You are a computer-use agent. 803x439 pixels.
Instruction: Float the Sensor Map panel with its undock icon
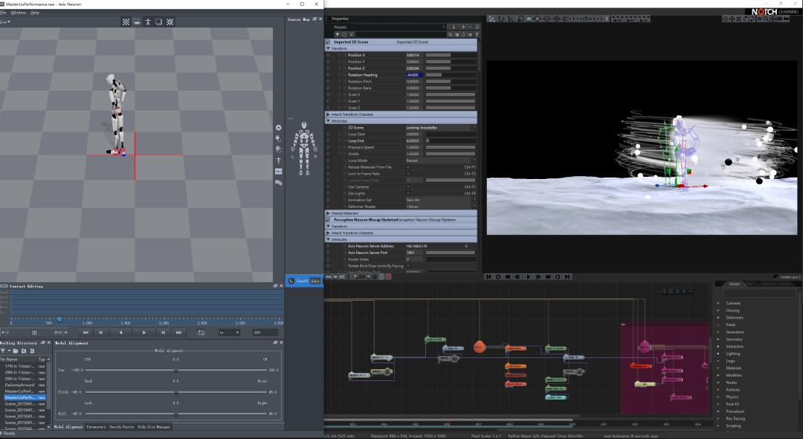click(315, 19)
